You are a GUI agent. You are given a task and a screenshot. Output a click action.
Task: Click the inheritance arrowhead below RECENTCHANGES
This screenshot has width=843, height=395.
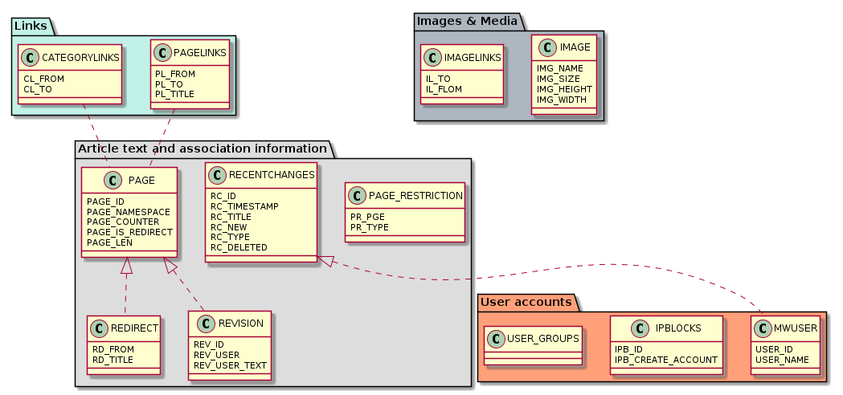(x=326, y=261)
